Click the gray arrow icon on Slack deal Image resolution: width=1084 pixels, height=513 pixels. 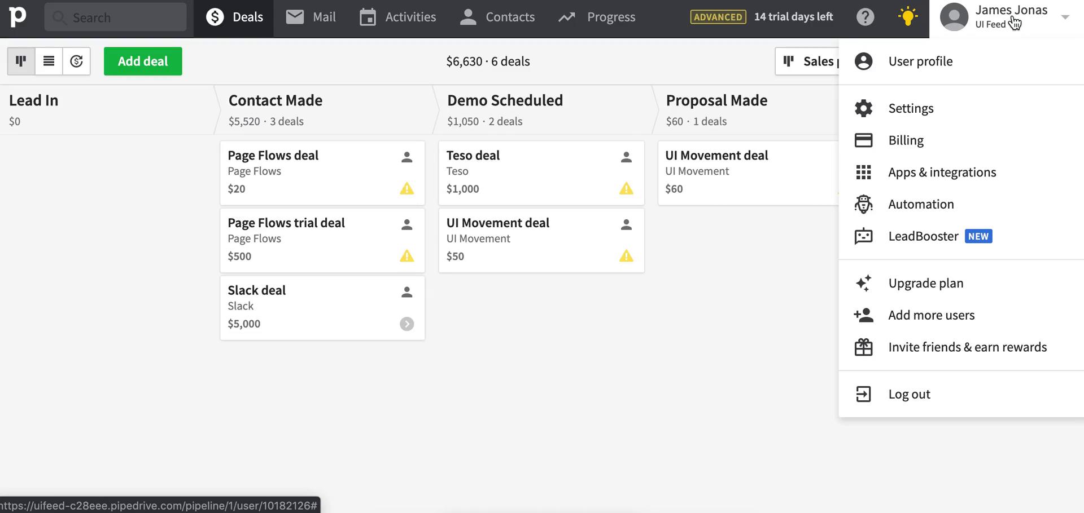(x=407, y=324)
